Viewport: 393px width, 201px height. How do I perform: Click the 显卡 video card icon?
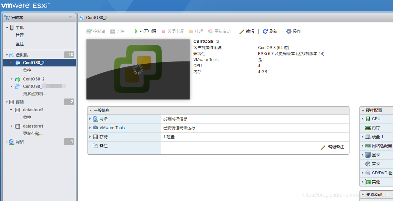(x=368, y=155)
